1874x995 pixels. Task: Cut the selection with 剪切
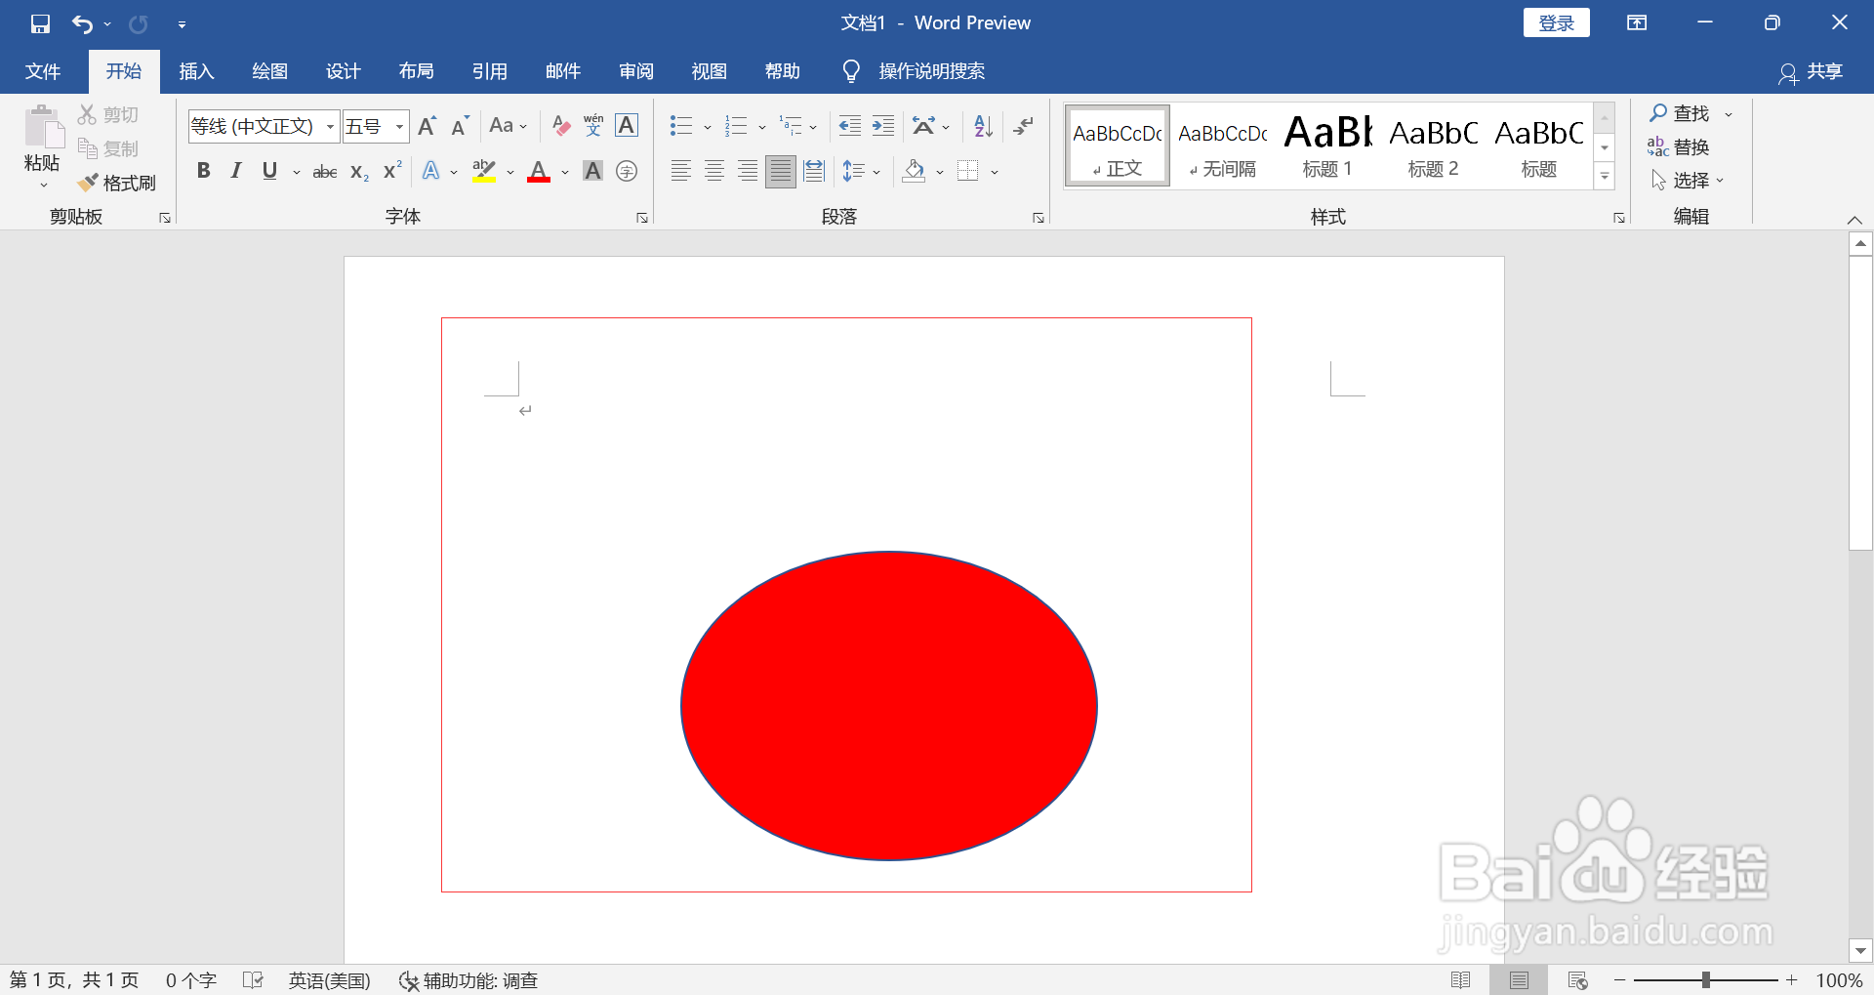click(108, 115)
